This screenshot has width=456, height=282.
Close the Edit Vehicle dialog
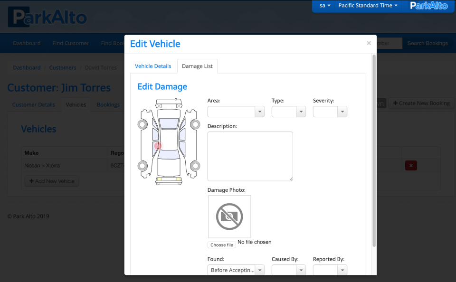(369, 43)
